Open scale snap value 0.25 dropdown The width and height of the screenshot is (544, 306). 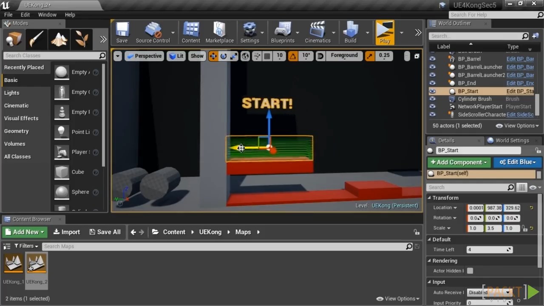tap(384, 56)
